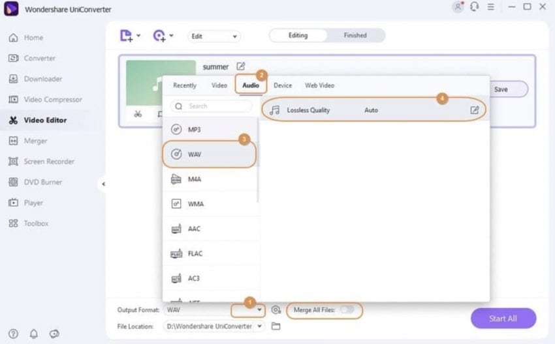The height and width of the screenshot is (344, 555).
Task: Choose FLAC audio format
Action: click(x=211, y=253)
